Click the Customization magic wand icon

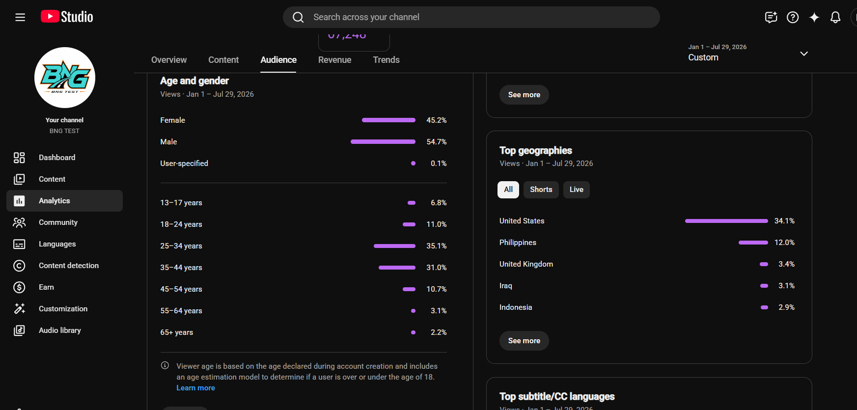19,309
